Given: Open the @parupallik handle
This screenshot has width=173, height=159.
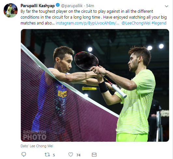Looking at the screenshot, I should 72,6.
